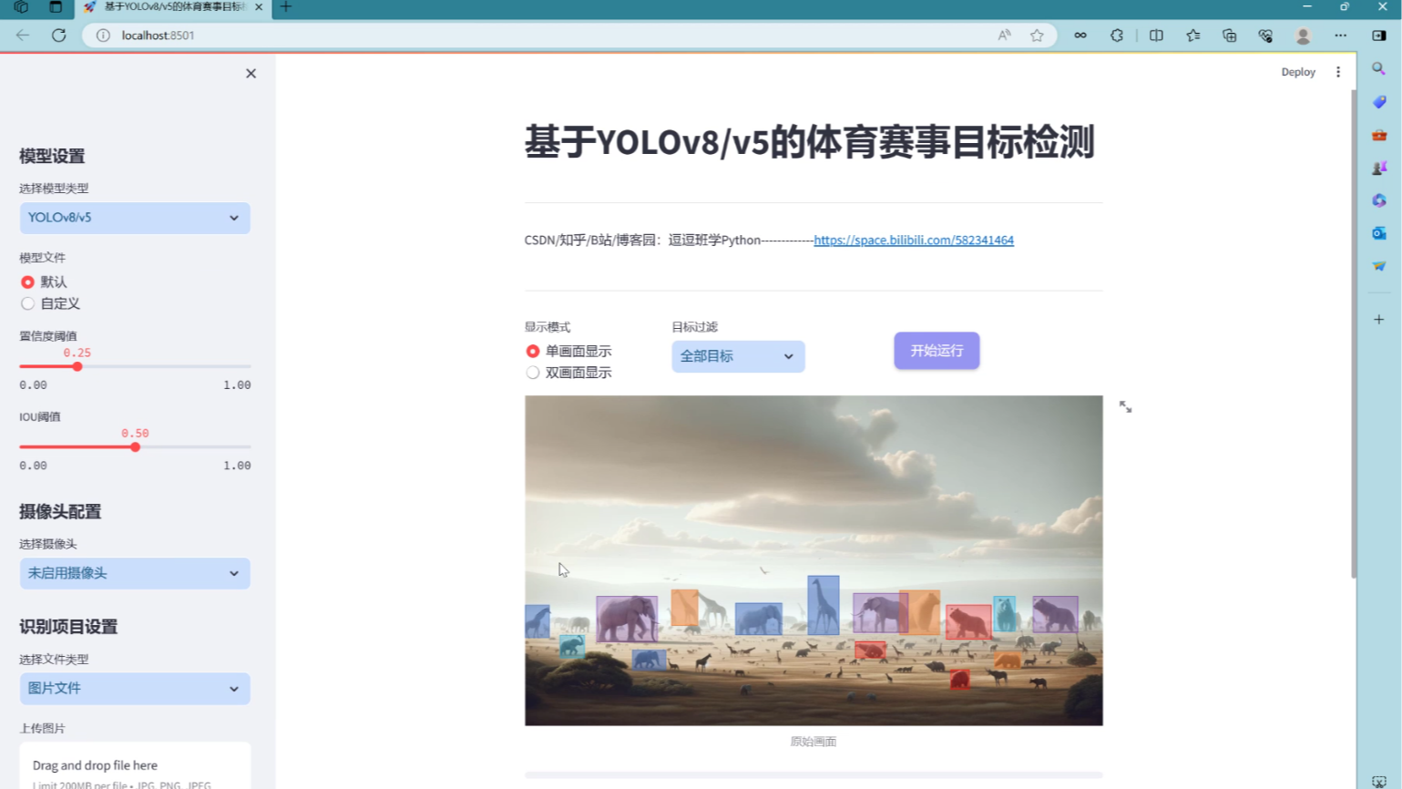Open Browser essentials heart icon
The image size is (1402, 789).
pos(1265,36)
